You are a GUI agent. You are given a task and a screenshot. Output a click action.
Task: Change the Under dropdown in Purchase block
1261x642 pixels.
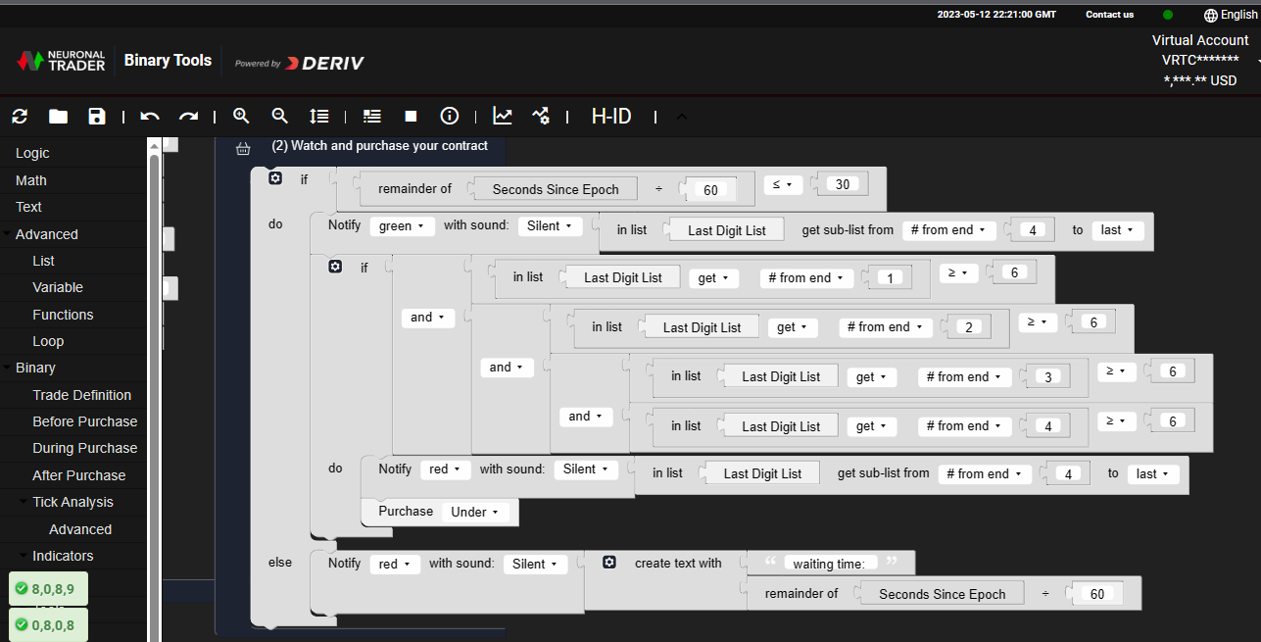tap(476, 512)
